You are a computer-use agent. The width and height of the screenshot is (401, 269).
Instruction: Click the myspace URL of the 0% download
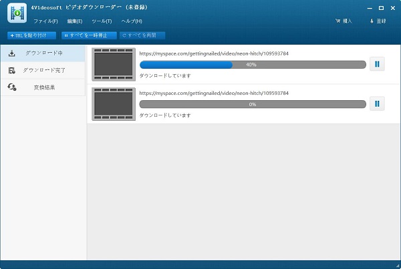(214, 93)
